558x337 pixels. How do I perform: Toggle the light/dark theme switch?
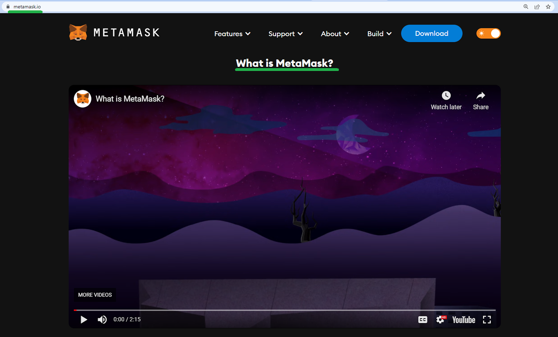489,33
